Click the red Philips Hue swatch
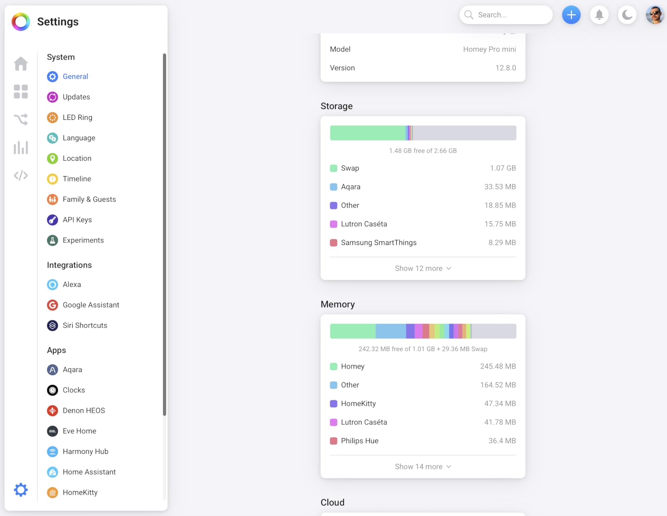The image size is (667, 516). point(333,441)
